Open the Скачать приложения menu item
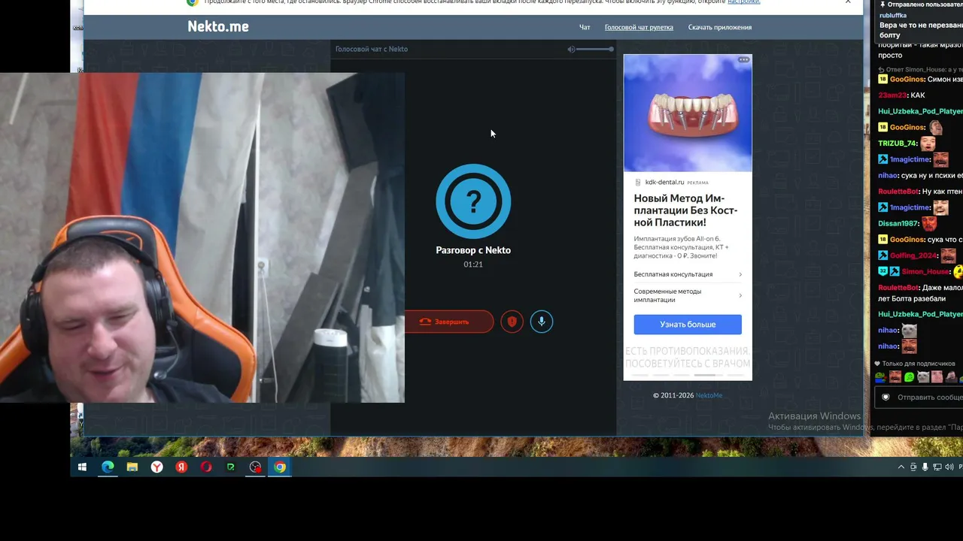Screen dimensions: 963x541 click(x=720, y=27)
